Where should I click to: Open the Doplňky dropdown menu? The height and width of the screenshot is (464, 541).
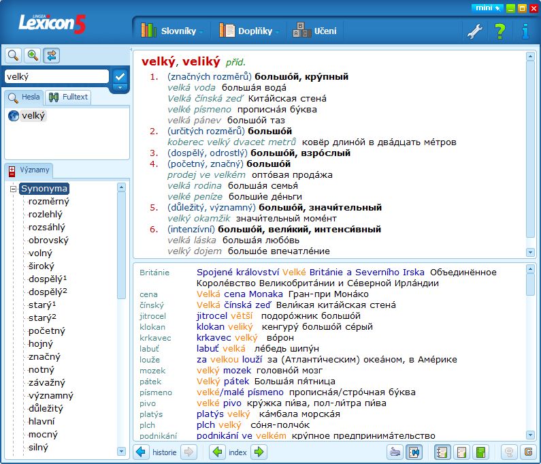[249, 31]
